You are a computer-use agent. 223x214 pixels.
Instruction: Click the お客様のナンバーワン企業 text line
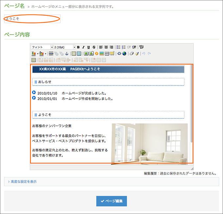52,126
